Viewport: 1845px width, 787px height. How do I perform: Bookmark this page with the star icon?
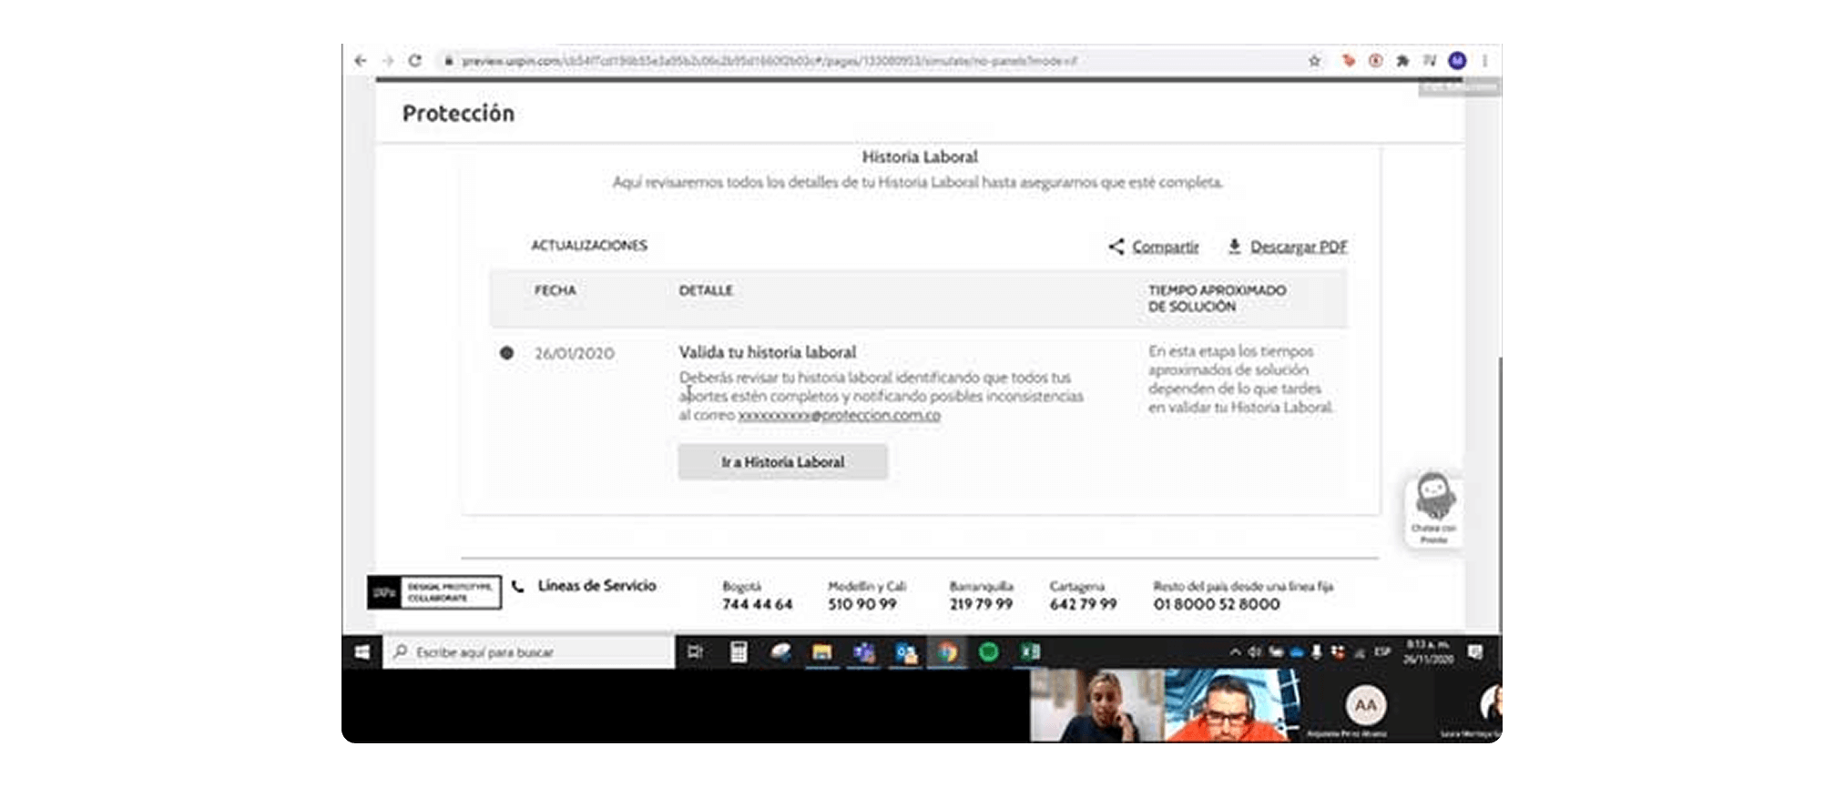(x=1314, y=61)
